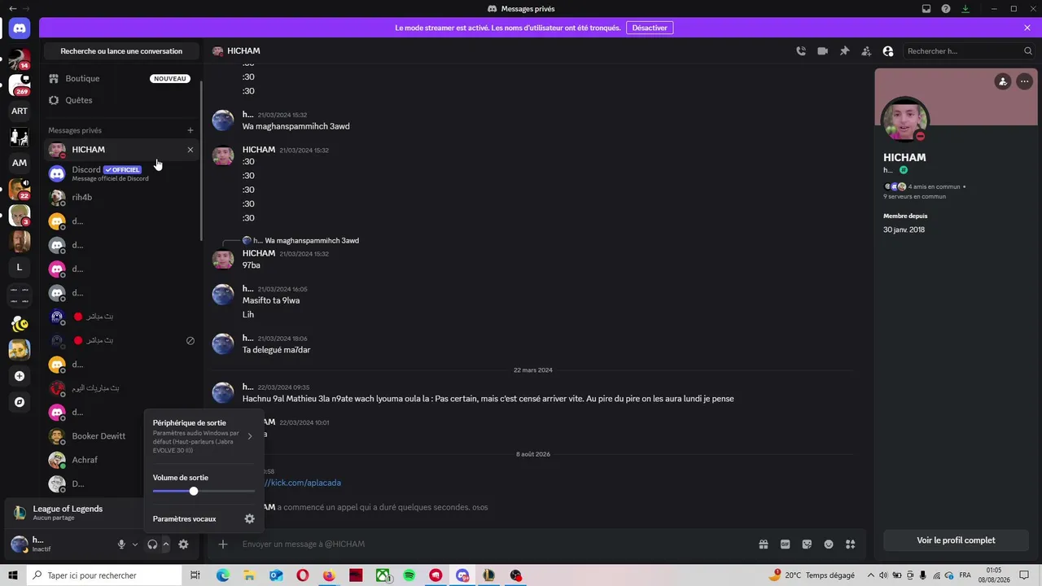The height and width of the screenshot is (586, 1042).
Task: Start a video call with HICHAM
Action: pyautogui.click(x=823, y=51)
